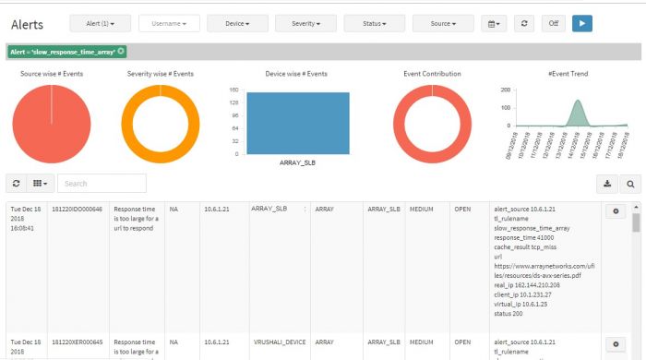
Task: Open the Source filter dropdown
Action: coord(443,23)
